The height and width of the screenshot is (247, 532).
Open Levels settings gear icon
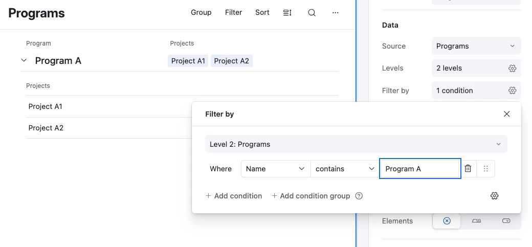[512, 69]
